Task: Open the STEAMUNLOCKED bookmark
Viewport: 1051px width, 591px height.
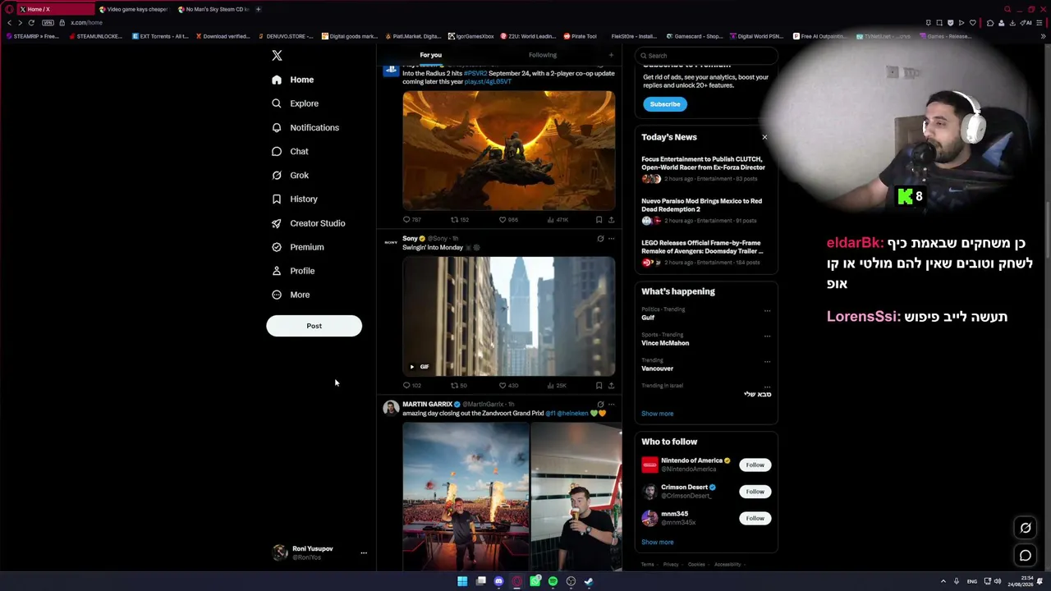Action: click(94, 36)
